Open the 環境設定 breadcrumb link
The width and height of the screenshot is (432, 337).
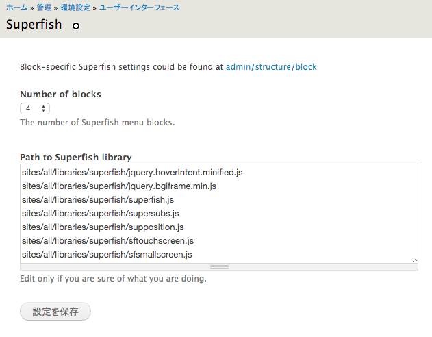pos(75,8)
